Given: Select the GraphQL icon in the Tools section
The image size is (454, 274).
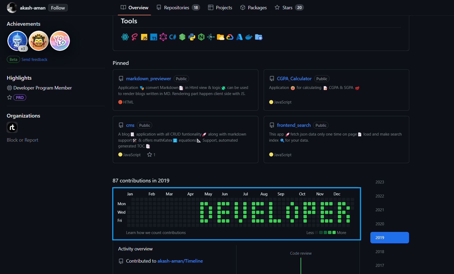Looking at the screenshot, I should pyautogui.click(x=163, y=37).
